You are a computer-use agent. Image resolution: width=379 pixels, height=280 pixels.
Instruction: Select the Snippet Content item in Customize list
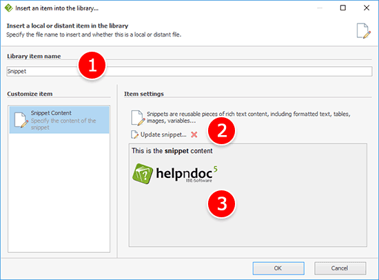pos(59,120)
